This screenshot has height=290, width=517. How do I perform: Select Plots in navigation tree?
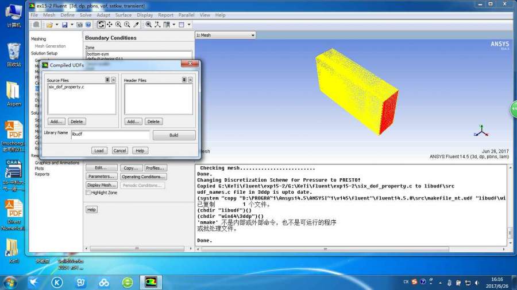click(39, 168)
